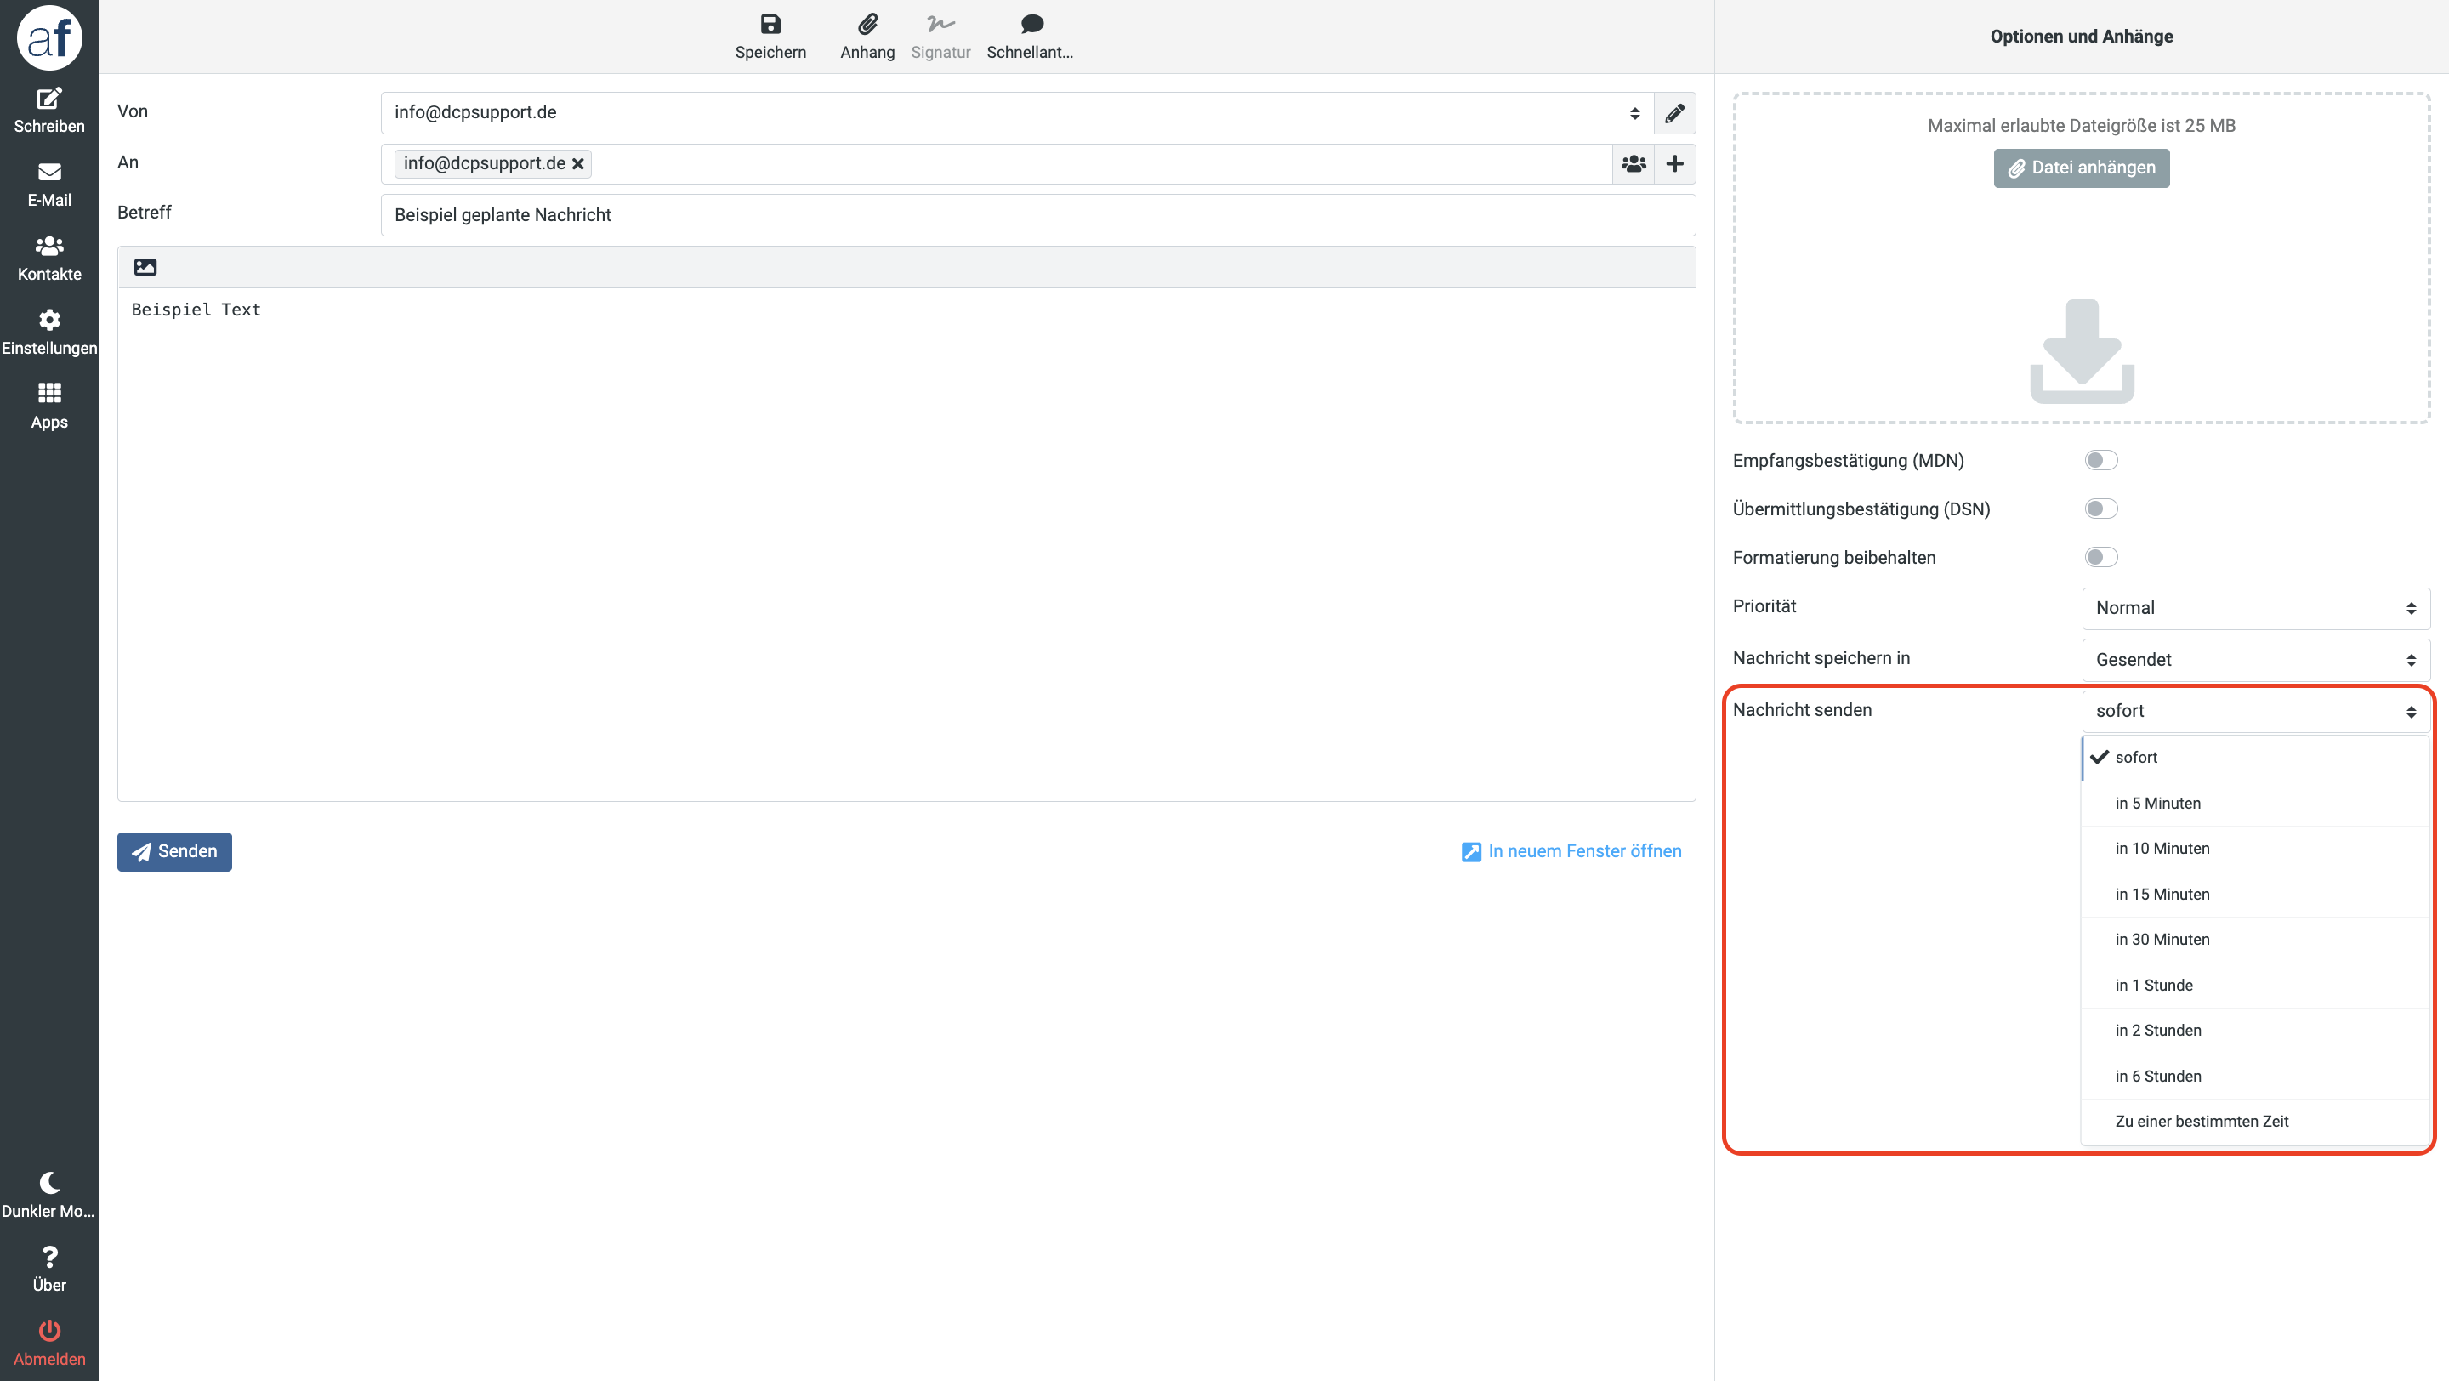2449x1381 pixels.
Task: Click the plus icon beside recipient field
Action: pos(1675,164)
